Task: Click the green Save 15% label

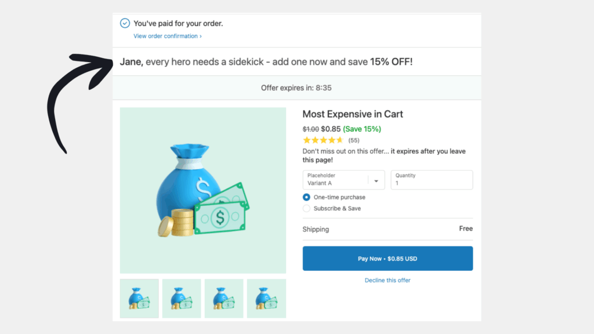Action: point(362,129)
